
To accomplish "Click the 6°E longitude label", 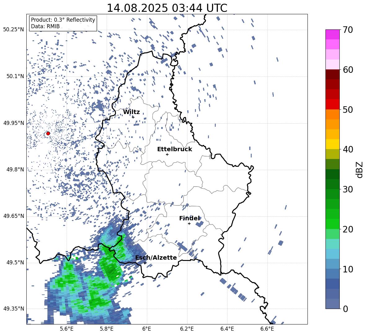I will click(x=147, y=329).
